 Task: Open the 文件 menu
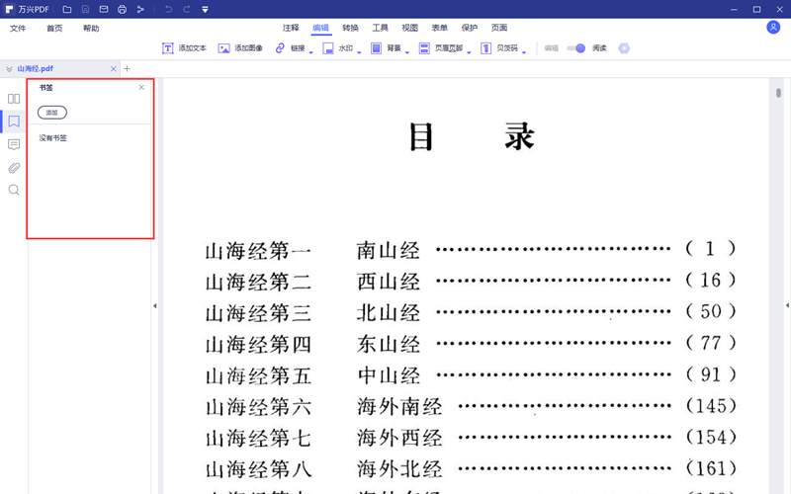pos(18,29)
